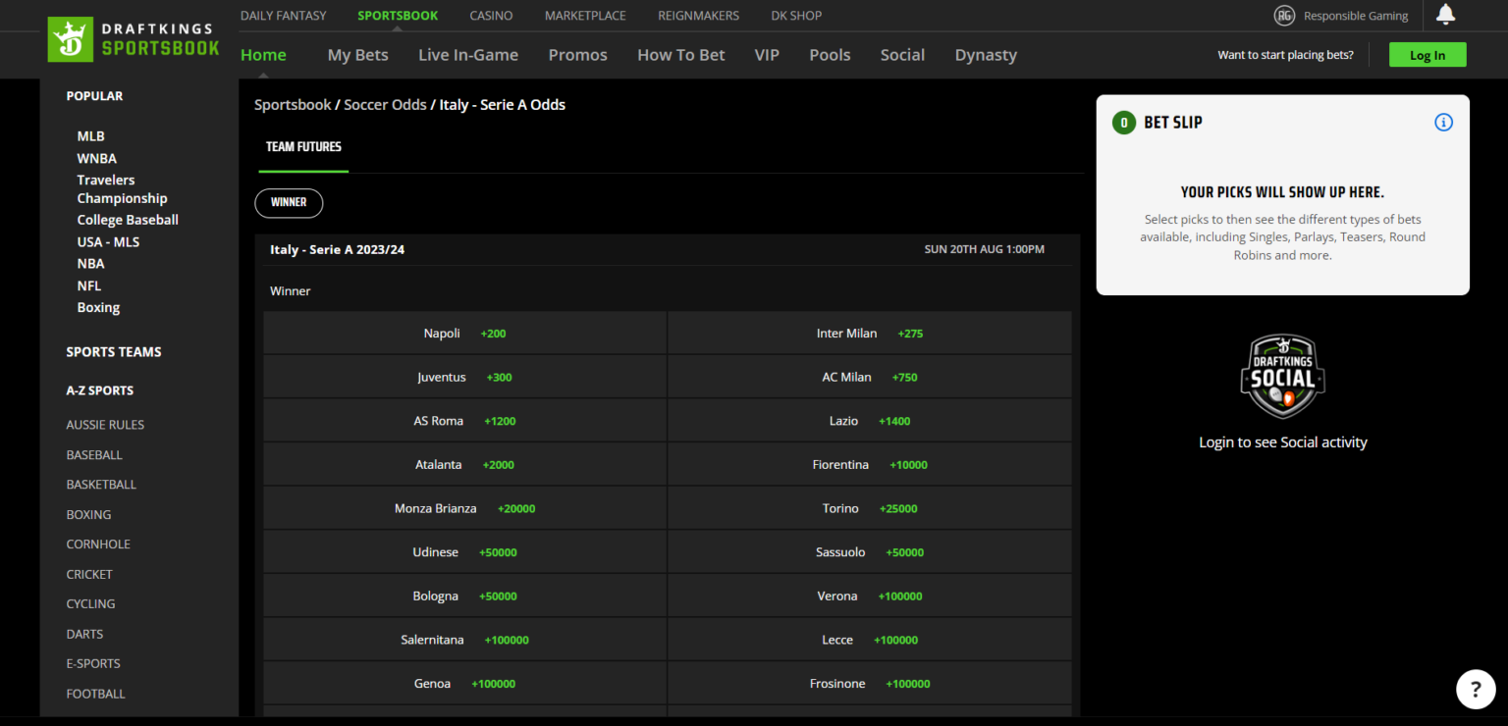Click the Winner filter pill

pyautogui.click(x=289, y=202)
